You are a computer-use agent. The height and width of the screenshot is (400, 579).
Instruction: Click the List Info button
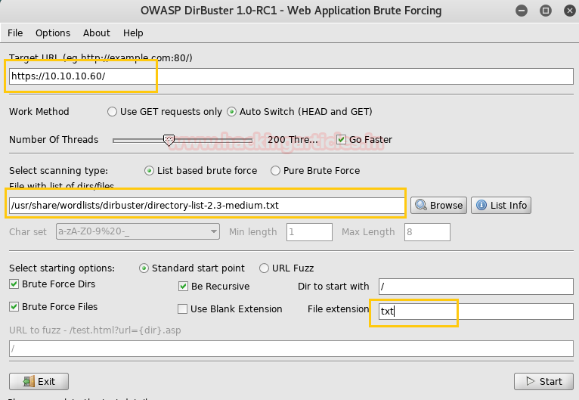pos(501,206)
